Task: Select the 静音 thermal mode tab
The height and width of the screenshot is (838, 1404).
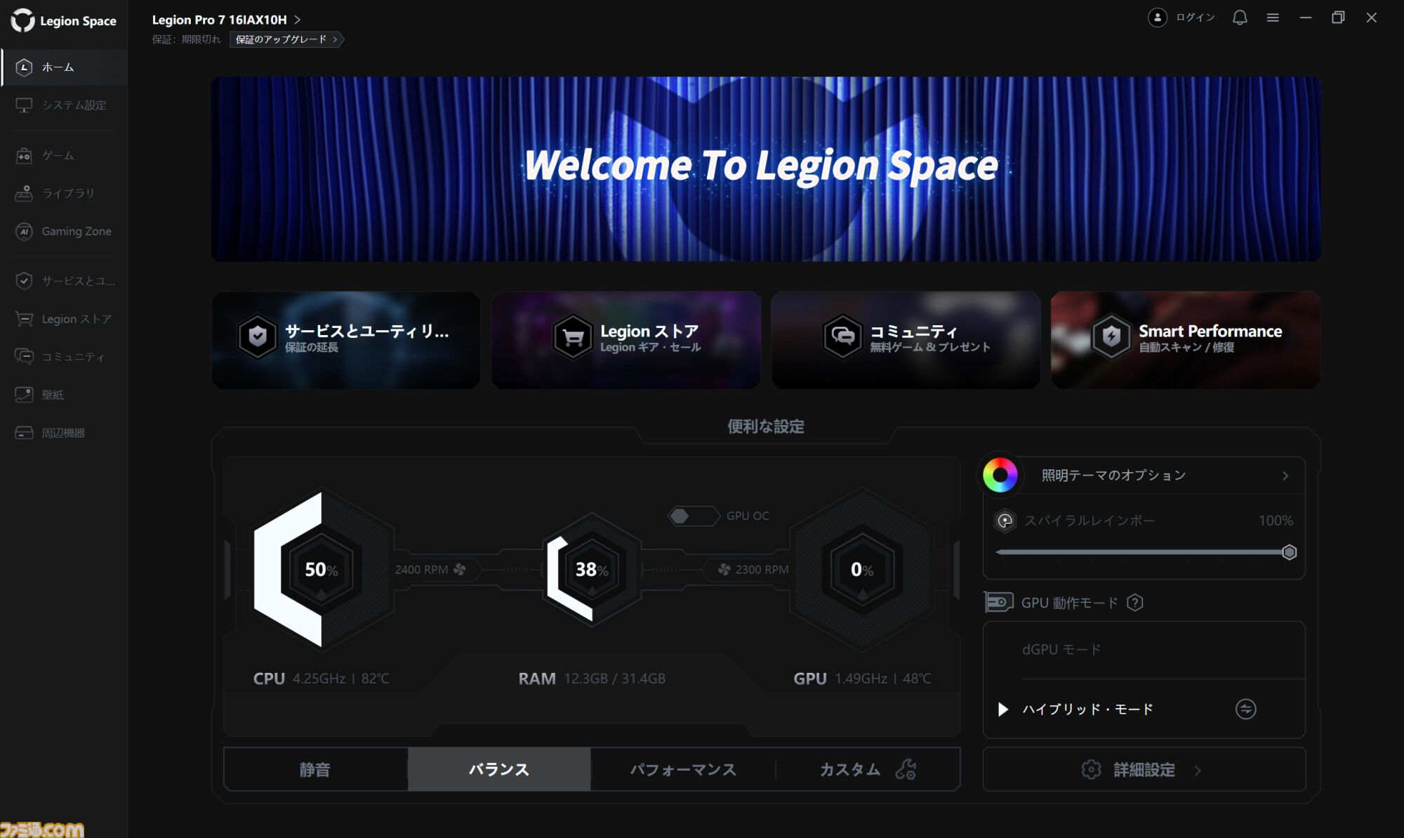Action: (x=316, y=769)
